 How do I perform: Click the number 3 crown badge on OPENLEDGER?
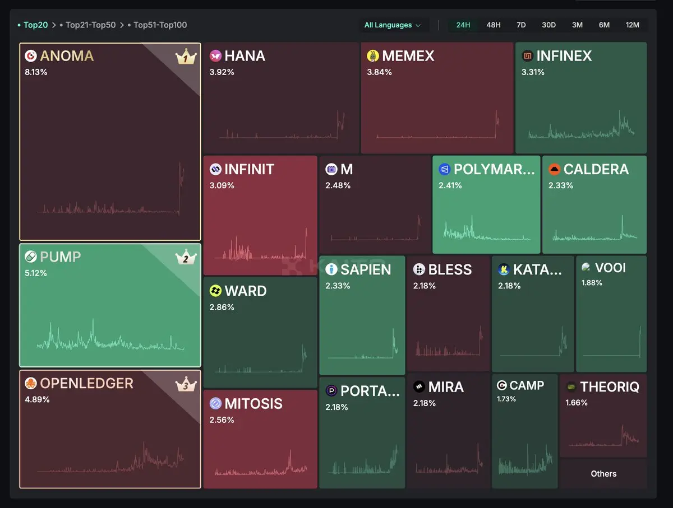(186, 384)
